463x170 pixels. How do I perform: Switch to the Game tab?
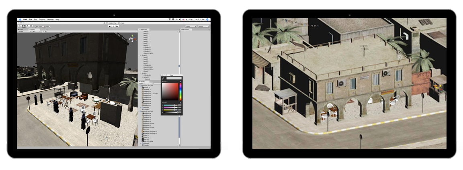pos(21,30)
